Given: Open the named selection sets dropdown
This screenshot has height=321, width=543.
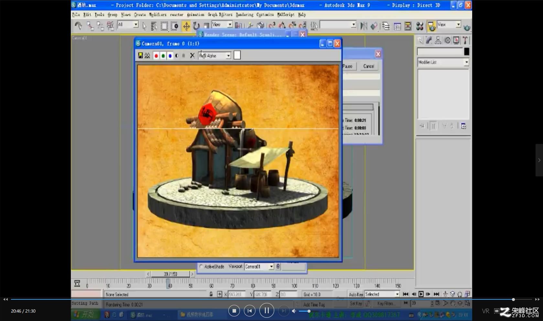Looking at the screenshot, I should [x=338, y=25].
